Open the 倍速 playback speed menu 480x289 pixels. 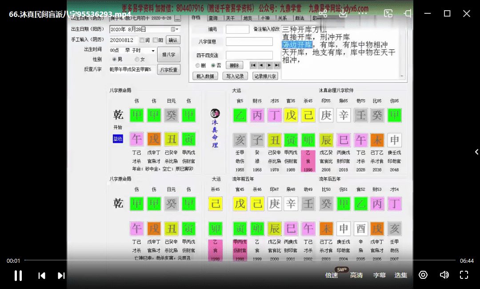coord(332,275)
